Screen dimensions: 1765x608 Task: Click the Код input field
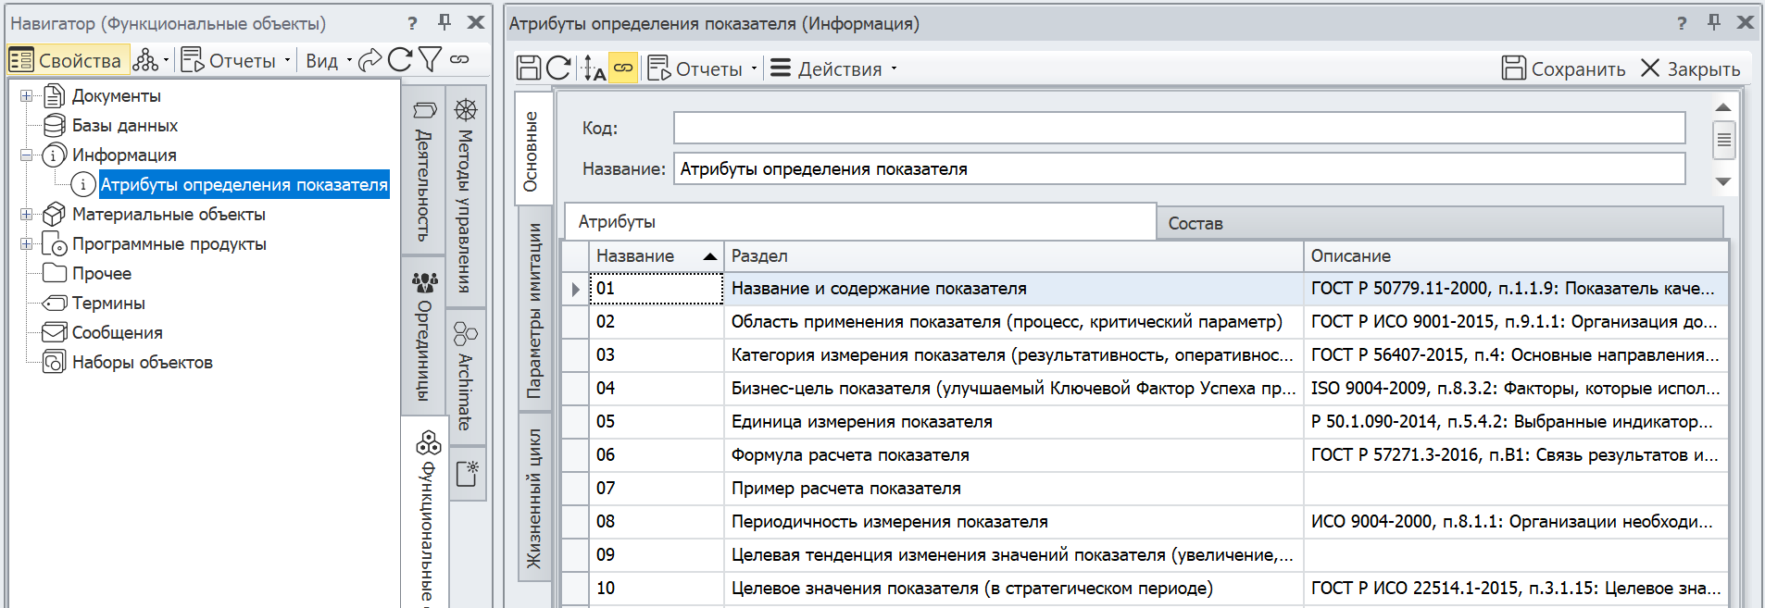1178,129
